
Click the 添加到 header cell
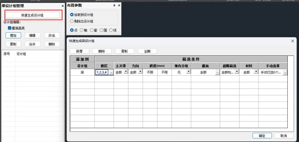[82, 59]
